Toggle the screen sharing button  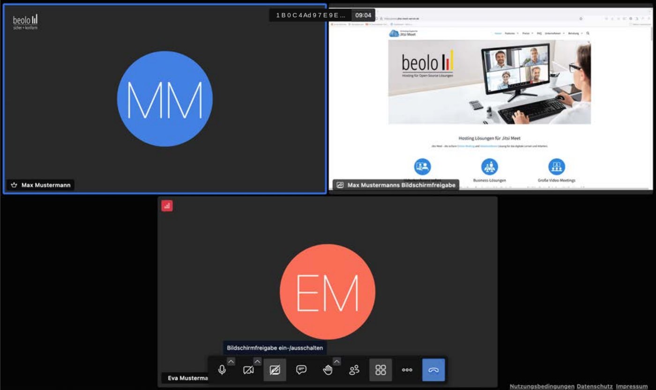pos(275,370)
